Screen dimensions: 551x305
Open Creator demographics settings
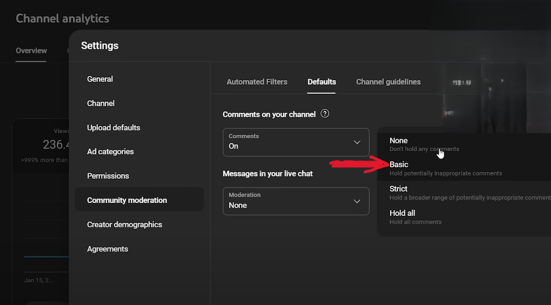[x=125, y=224]
